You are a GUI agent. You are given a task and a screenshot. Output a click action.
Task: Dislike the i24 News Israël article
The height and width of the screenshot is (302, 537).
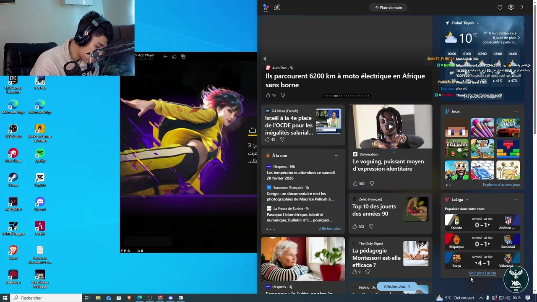282,139
